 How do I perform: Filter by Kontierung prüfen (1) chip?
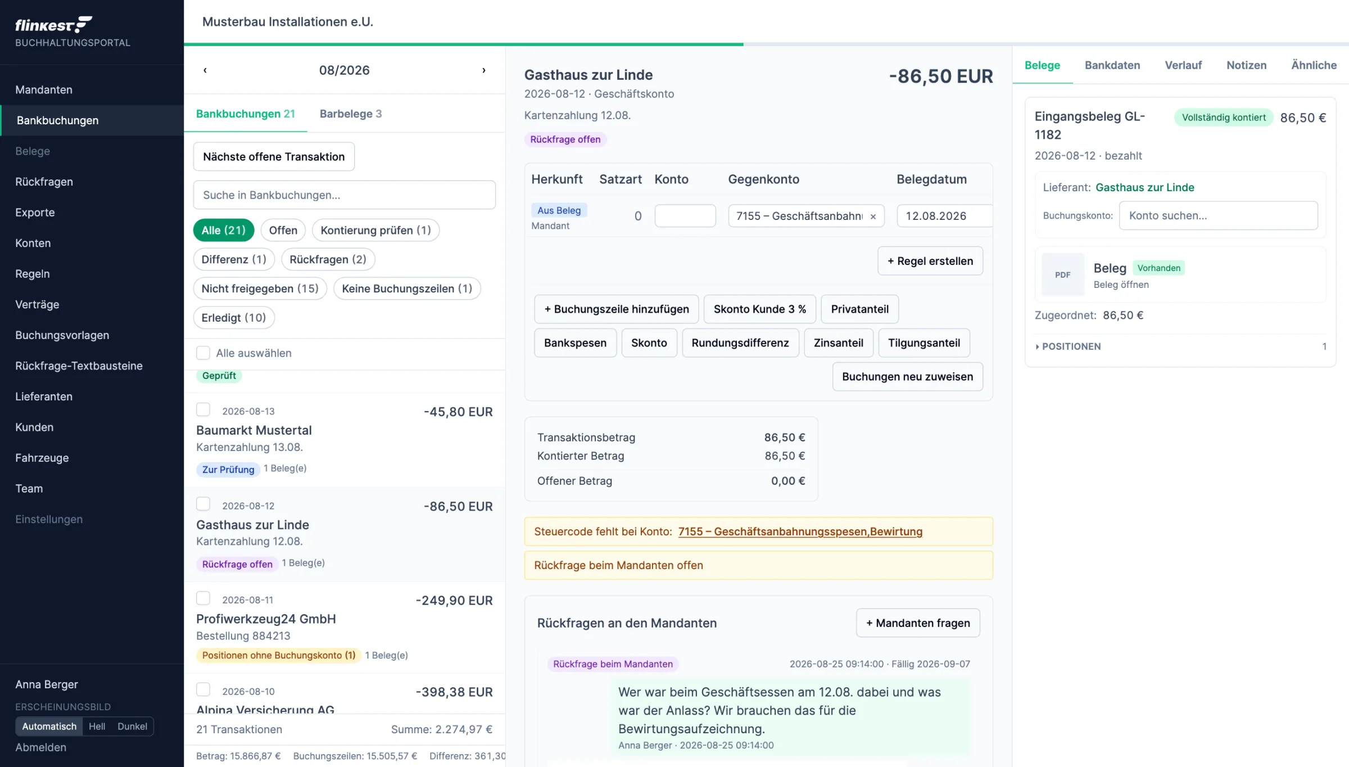(x=375, y=230)
